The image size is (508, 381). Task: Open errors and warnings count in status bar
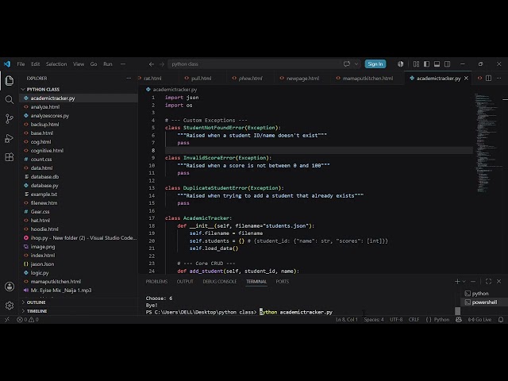28,319
